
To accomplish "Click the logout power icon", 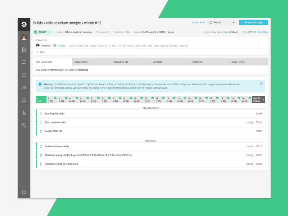I will point(23,192).
